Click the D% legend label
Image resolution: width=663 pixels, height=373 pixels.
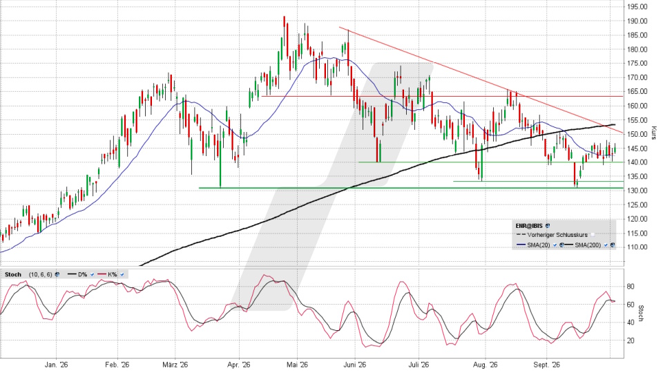pos(82,274)
